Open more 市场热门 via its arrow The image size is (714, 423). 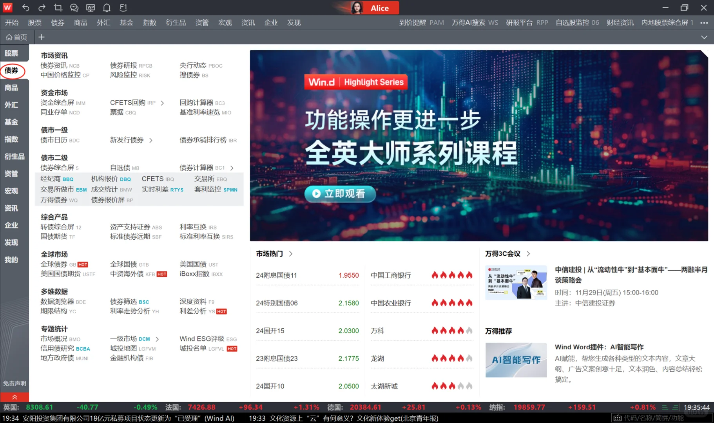(x=291, y=254)
